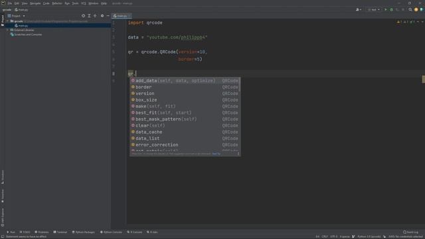
Task: Click the Select Opened File target icon
Action: pyautogui.click(x=83, y=16)
